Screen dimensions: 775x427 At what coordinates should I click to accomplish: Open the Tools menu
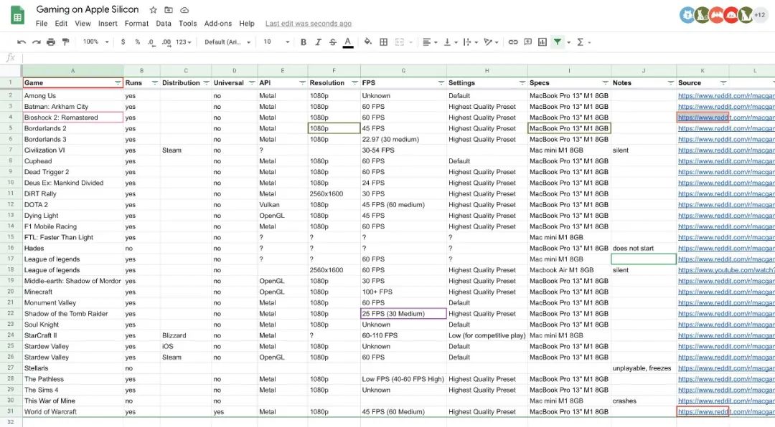188,23
